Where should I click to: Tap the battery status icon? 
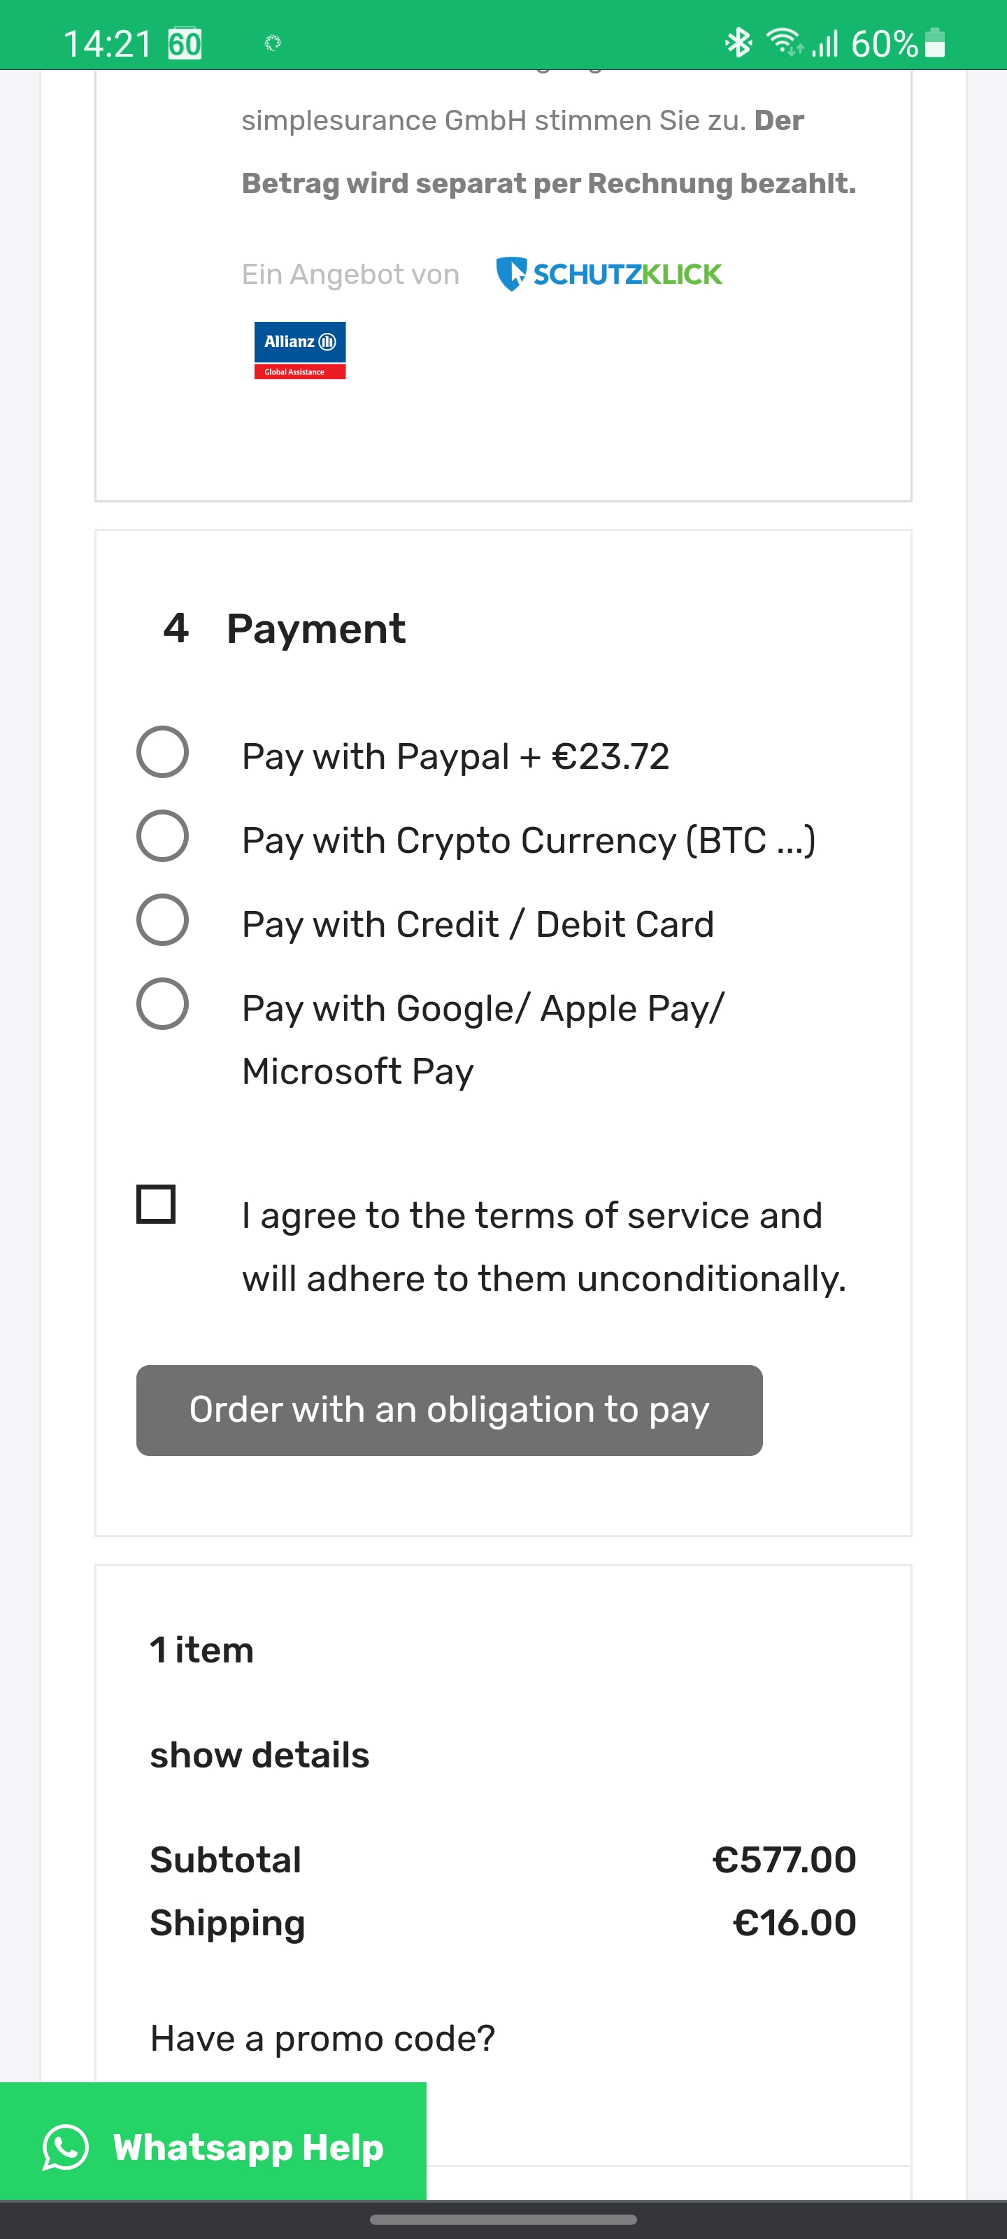[x=935, y=42]
